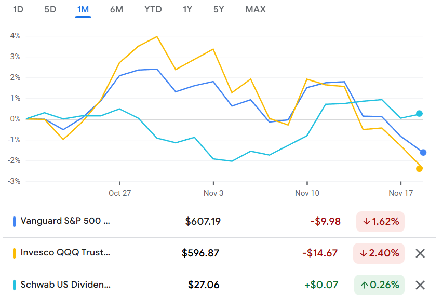Click the yellow QQQ endpoint dot
Image resolution: width=443 pixels, height=298 pixels.
point(420,168)
